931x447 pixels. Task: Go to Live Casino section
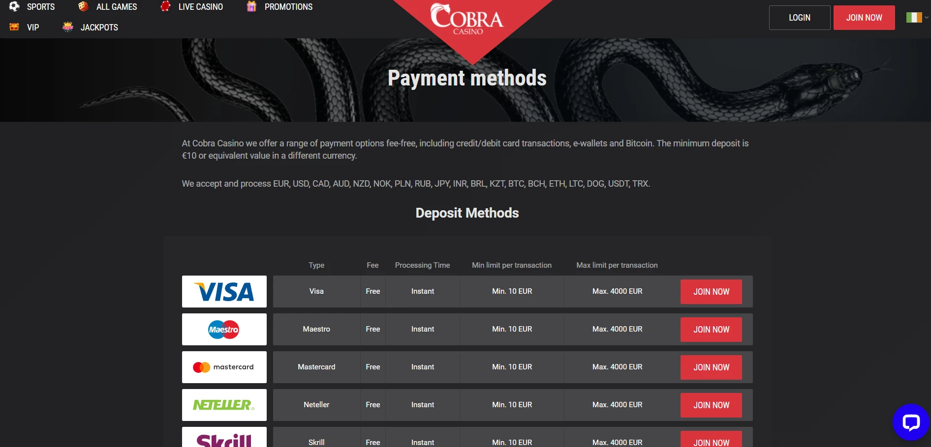[201, 7]
